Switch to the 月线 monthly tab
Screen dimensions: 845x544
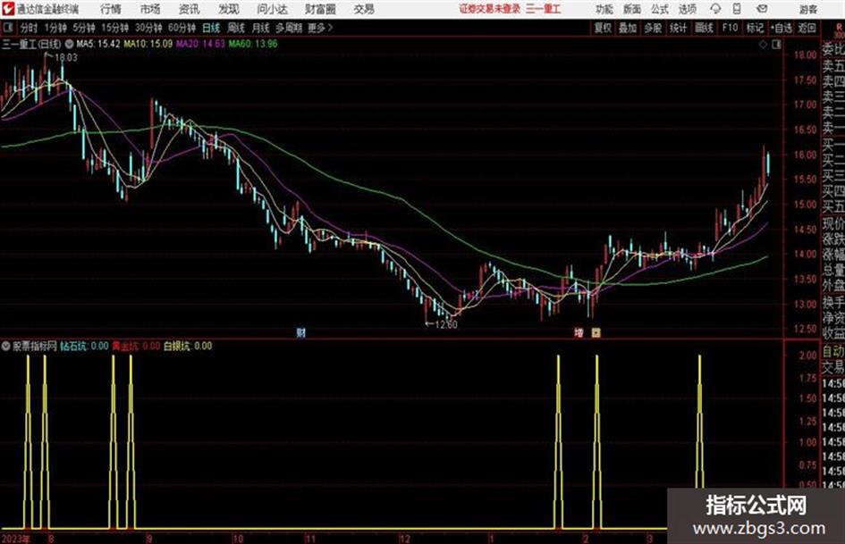tap(261, 28)
